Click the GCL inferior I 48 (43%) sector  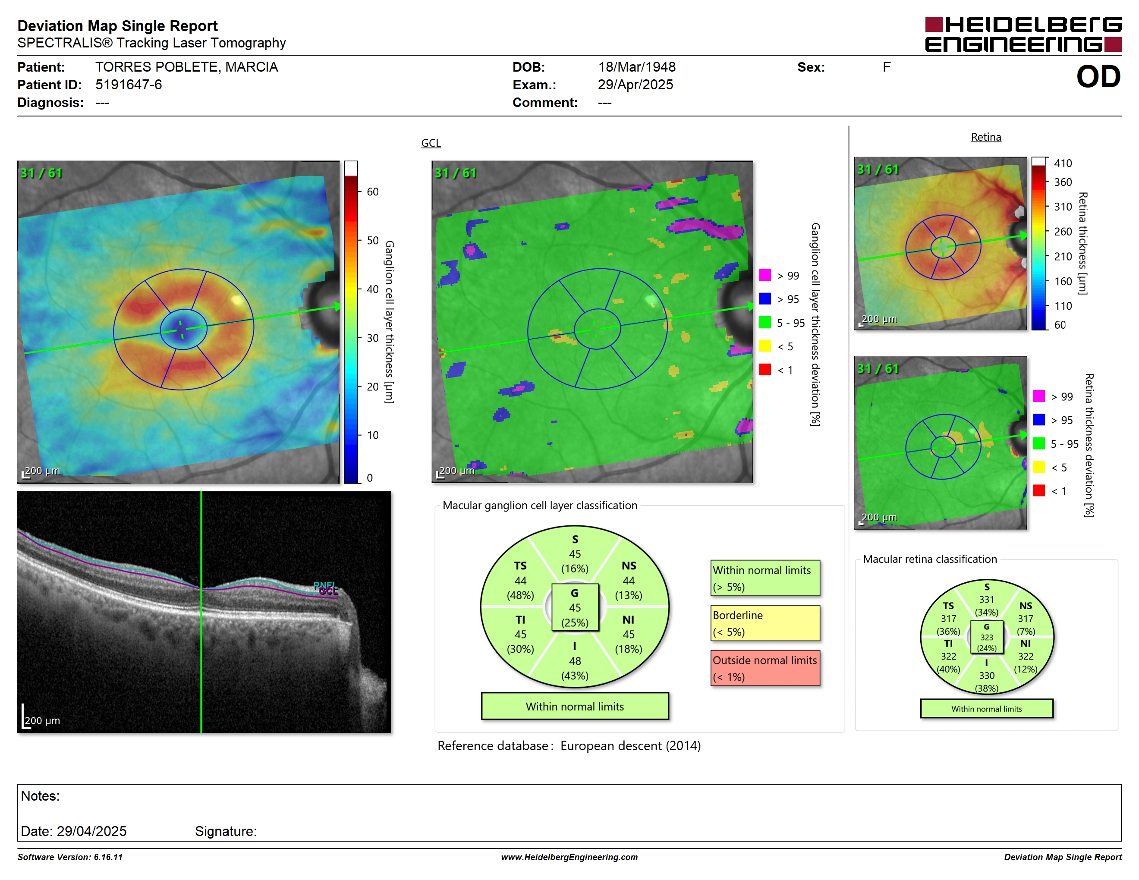pyautogui.click(x=575, y=660)
